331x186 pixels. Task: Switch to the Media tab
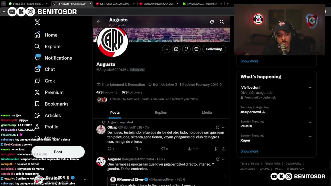click(207, 112)
